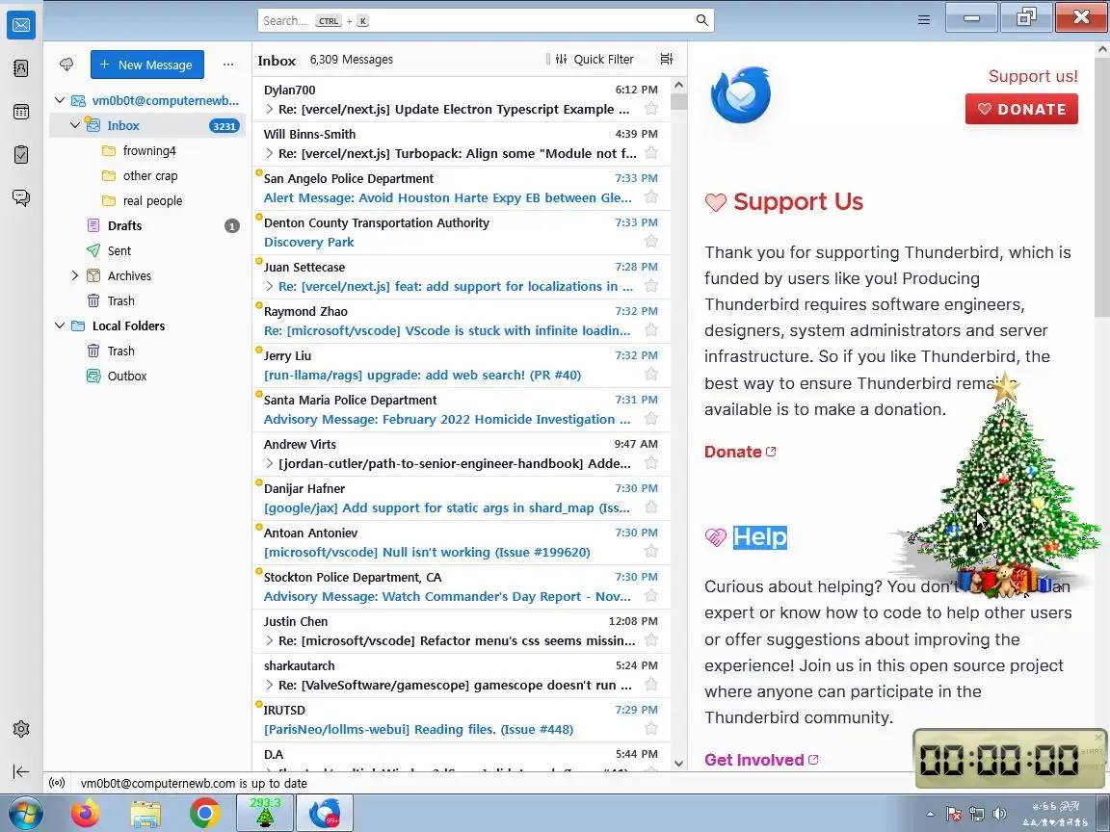Collapse the vm0b0t account tree
This screenshot has height=832, width=1110.
[60, 100]
